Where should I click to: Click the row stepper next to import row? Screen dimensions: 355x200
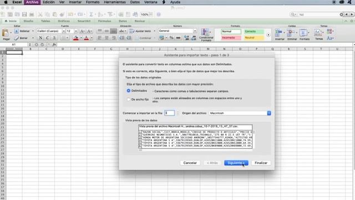tap(177, 113)
